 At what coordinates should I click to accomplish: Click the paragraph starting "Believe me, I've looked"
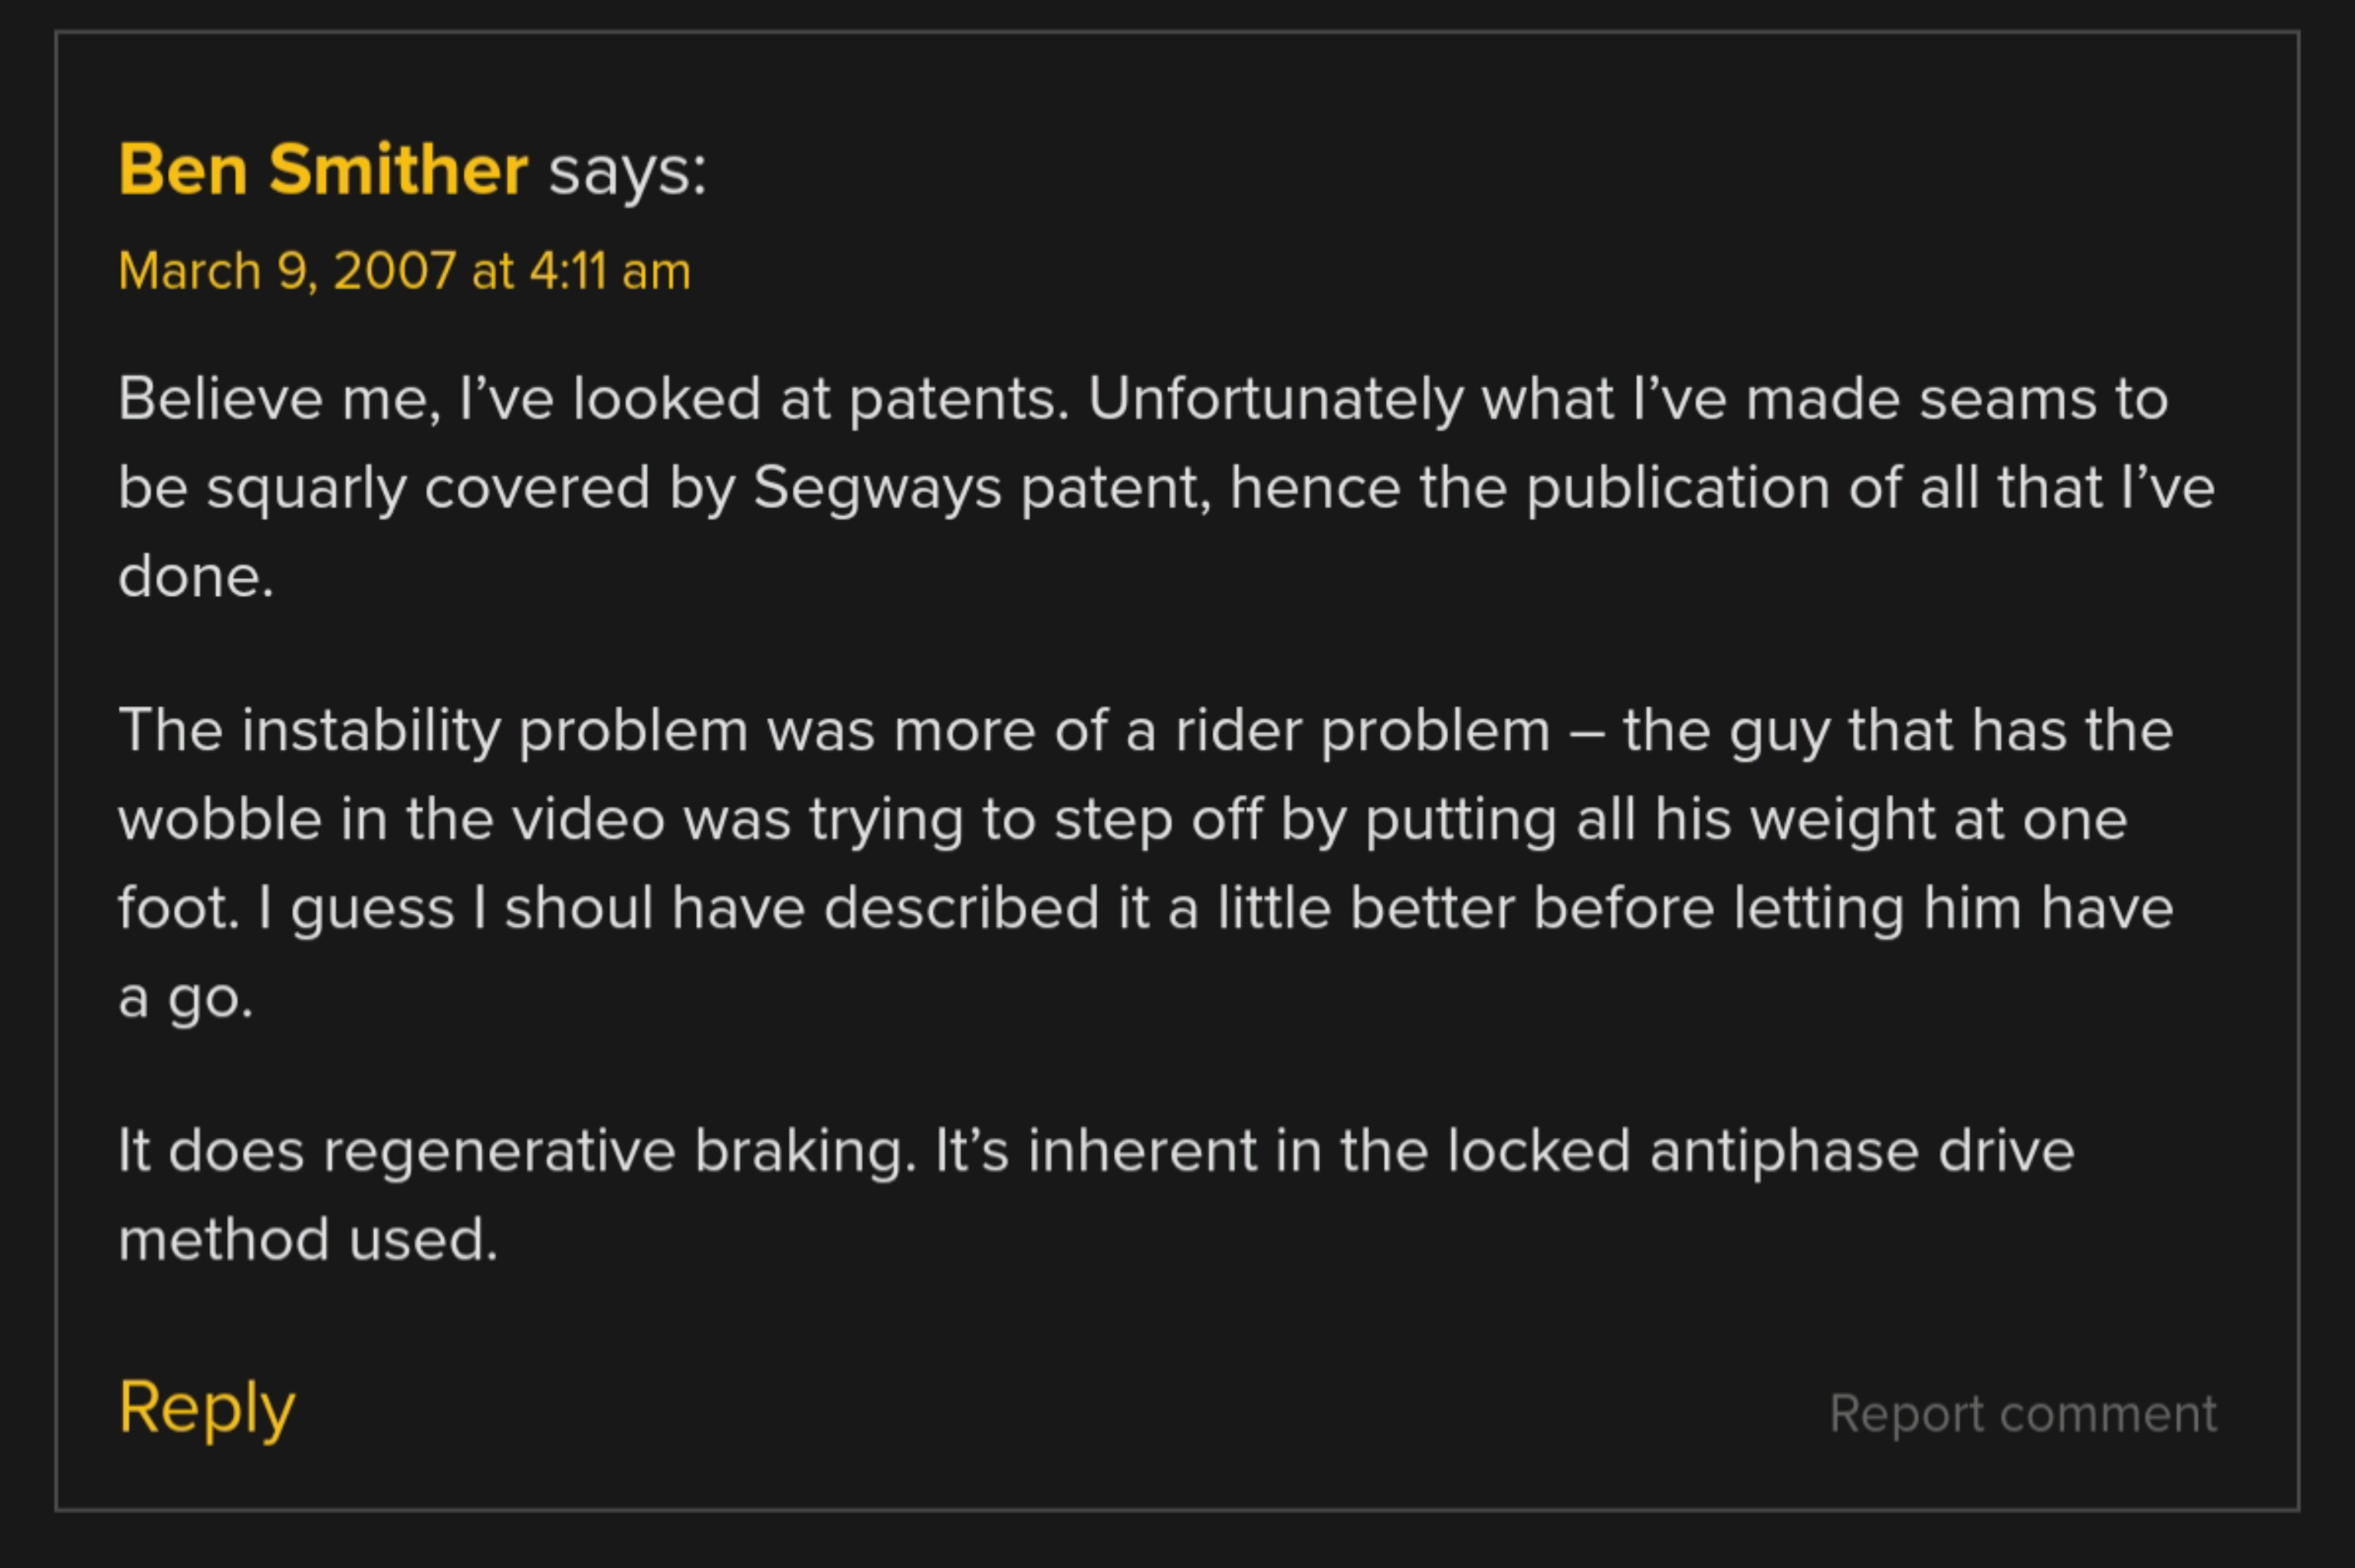(1167, 487)
